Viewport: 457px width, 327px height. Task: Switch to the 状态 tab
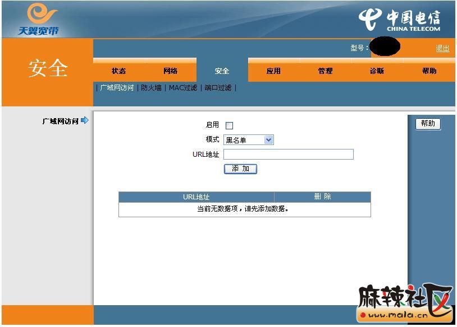(x=118, y=71)
